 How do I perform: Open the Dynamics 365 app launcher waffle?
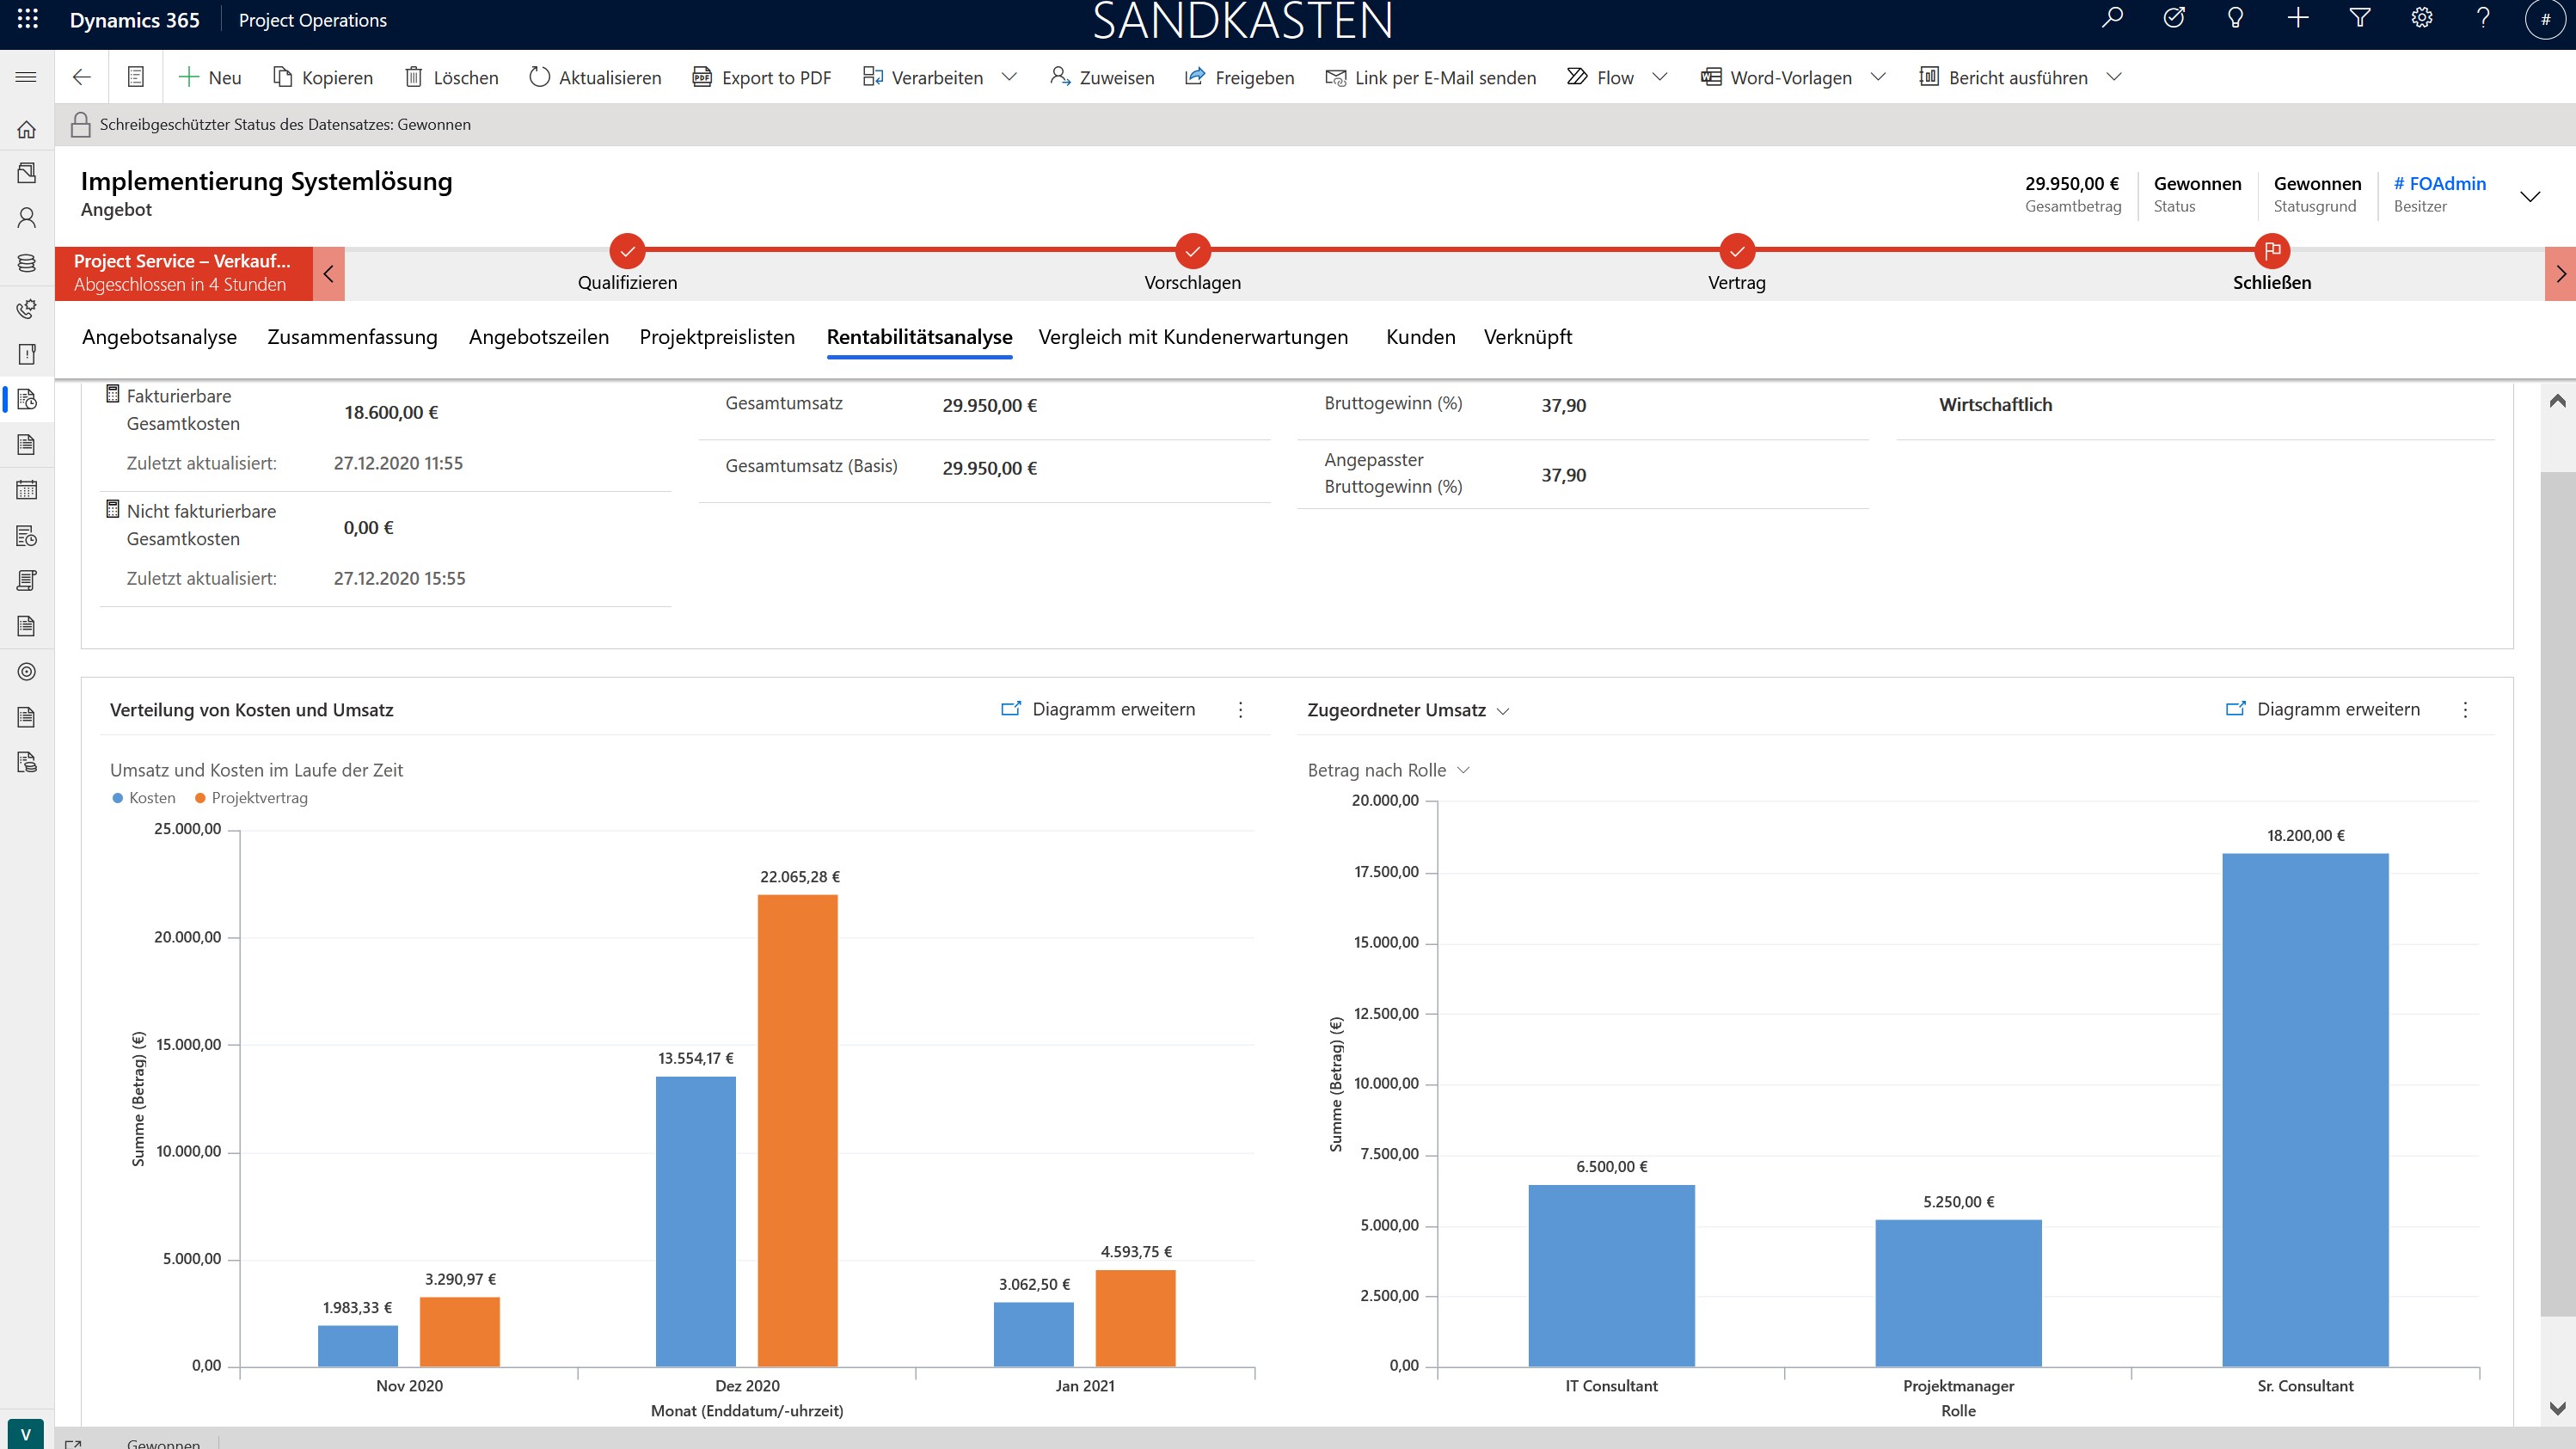click(x=28, y=19)
